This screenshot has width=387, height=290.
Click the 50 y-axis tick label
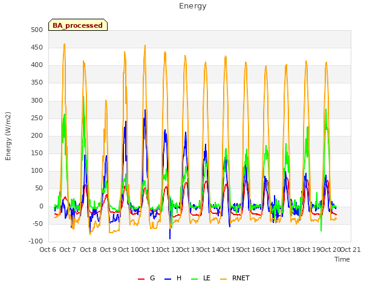39,188
